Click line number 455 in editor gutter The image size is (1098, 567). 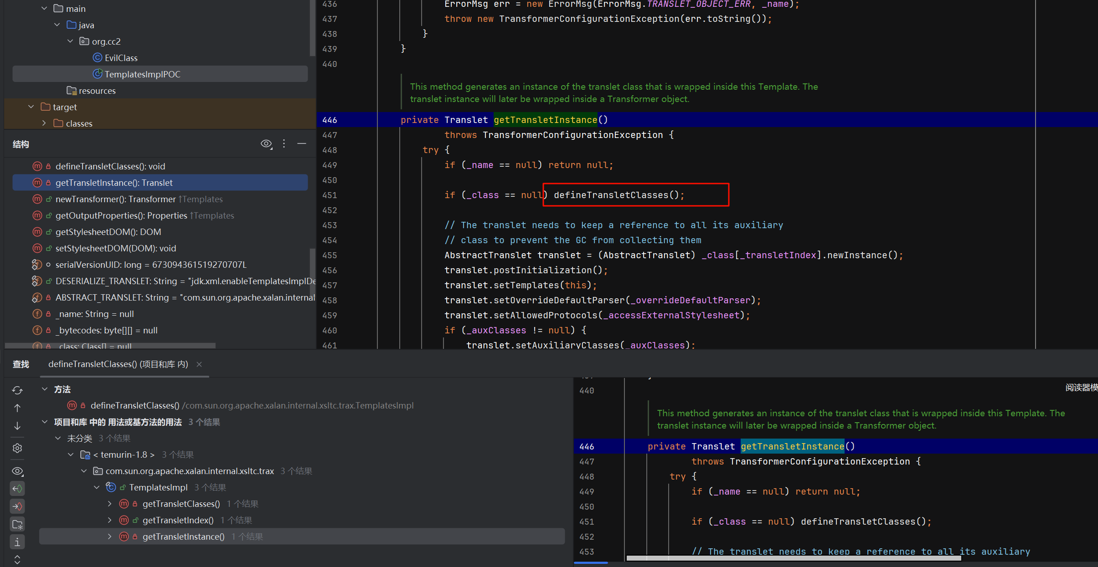[330, 255]
